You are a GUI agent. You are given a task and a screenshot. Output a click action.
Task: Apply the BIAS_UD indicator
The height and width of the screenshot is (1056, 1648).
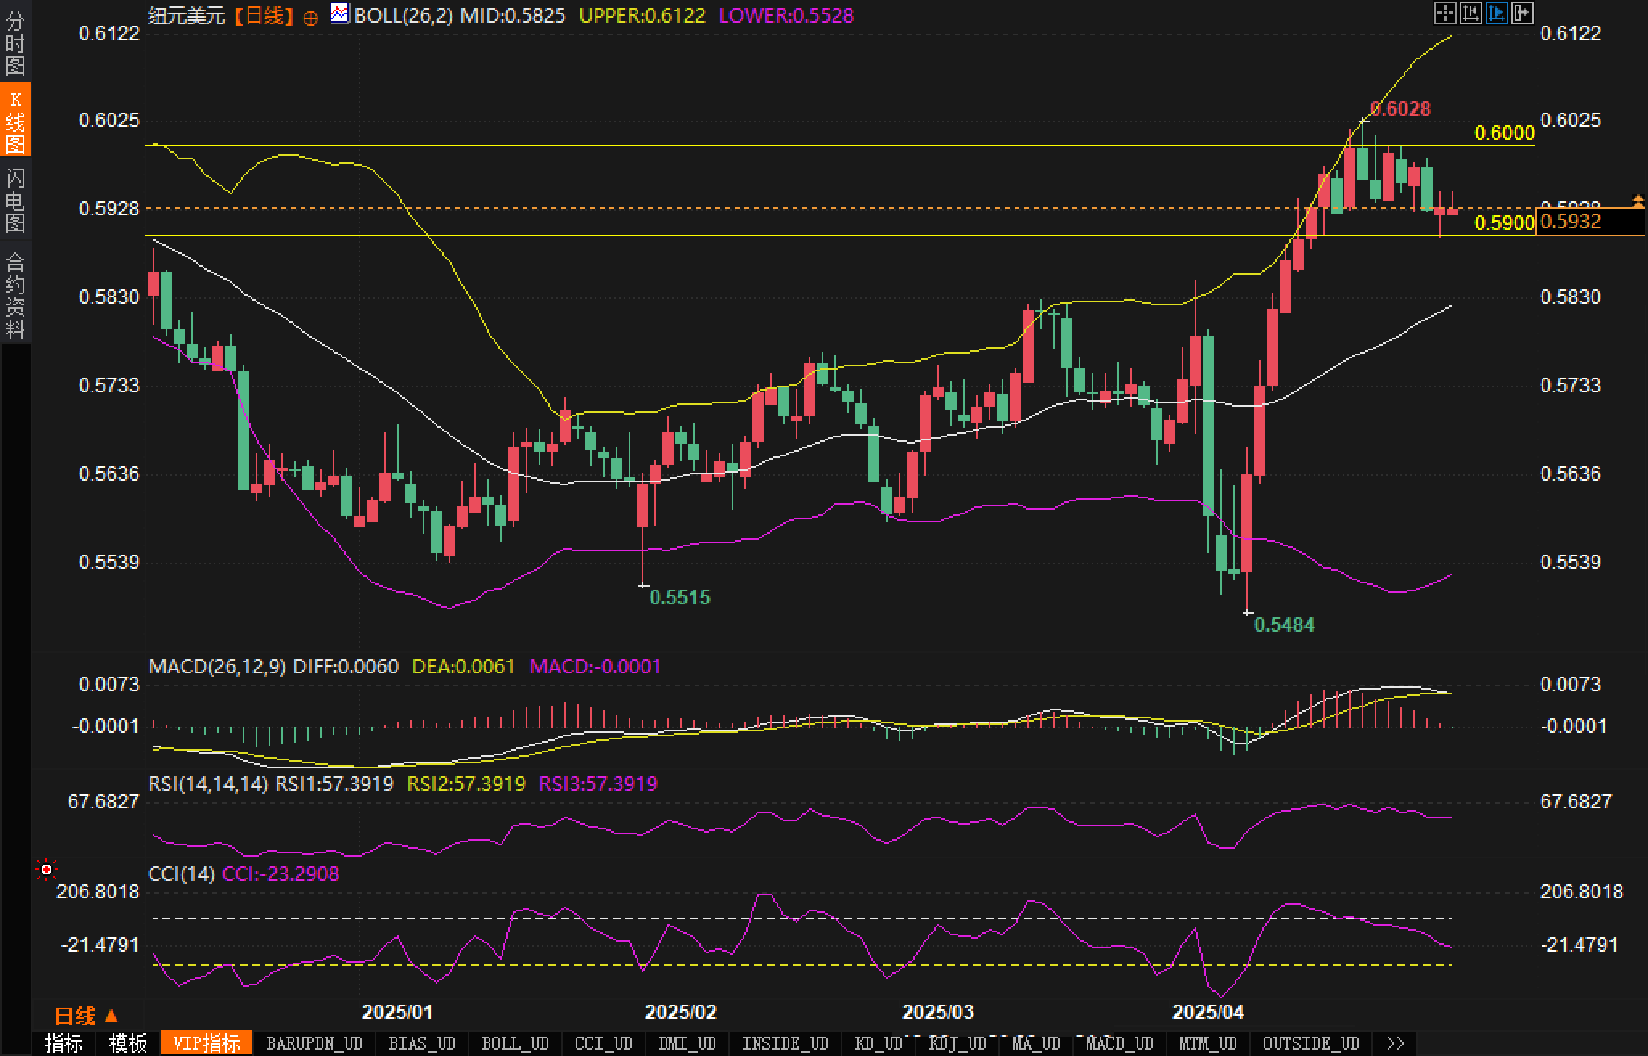pos(421,1043)
